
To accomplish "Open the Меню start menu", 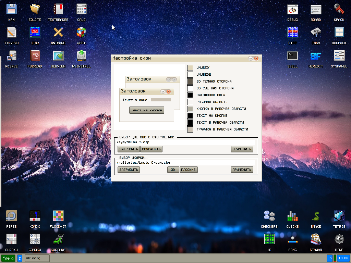I will (8, 258).
